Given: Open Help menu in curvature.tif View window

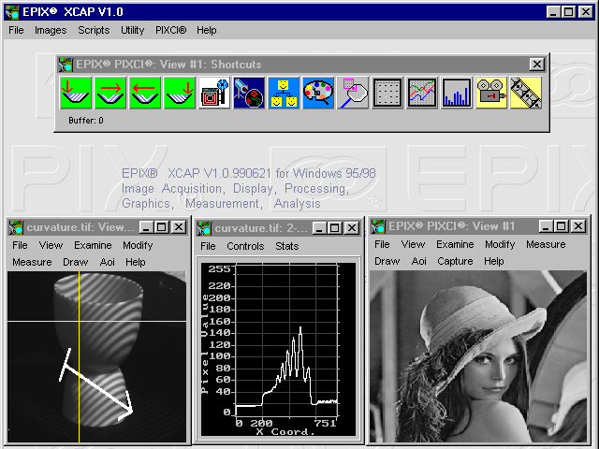Looking at the screenshot, I should coord(135,262).
